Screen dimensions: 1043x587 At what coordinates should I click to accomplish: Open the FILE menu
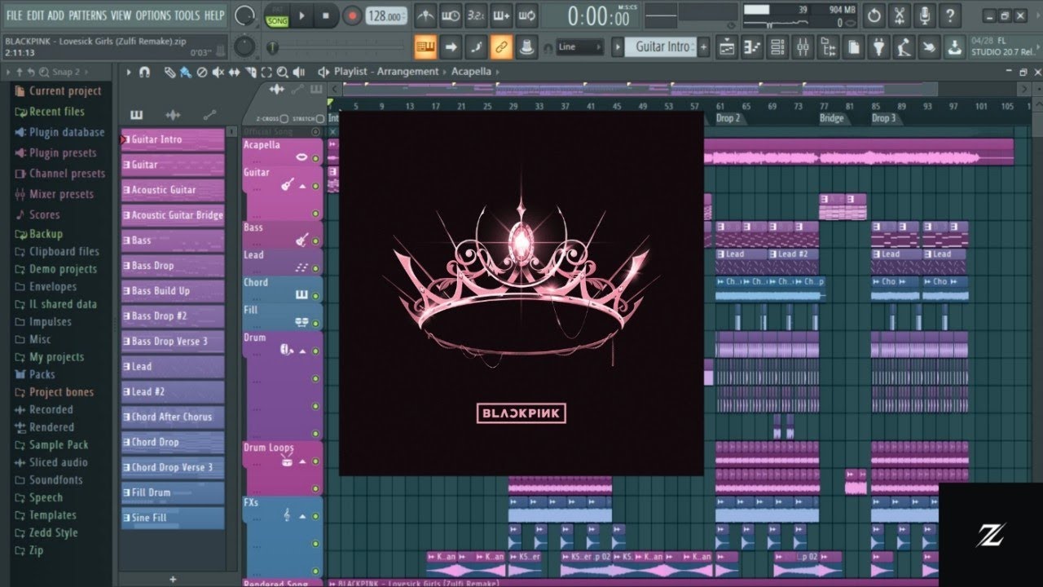15,15
